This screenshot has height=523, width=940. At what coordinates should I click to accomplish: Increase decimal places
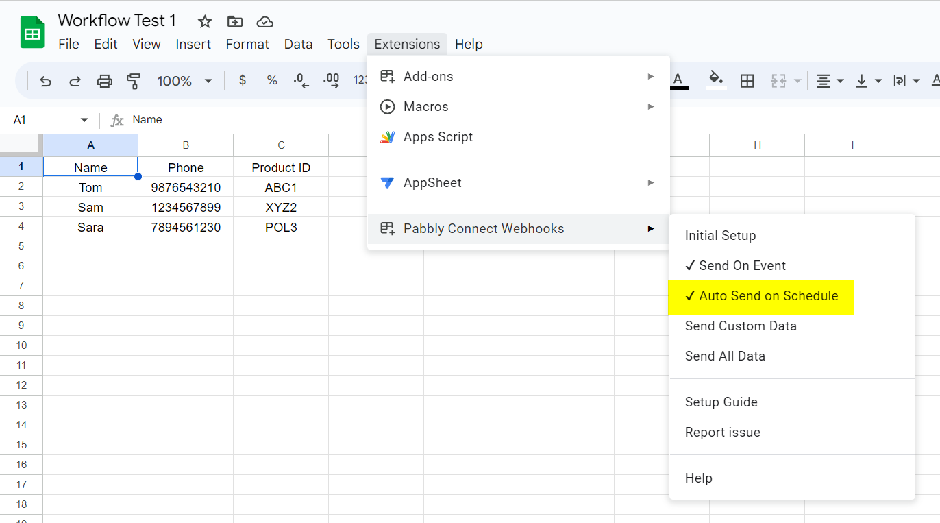[x=331, y=81]
